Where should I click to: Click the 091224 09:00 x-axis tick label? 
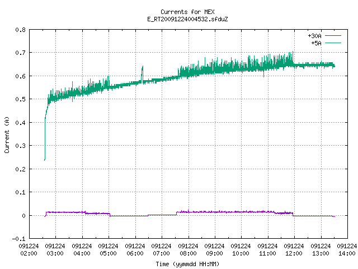click(x=214, y=250)
